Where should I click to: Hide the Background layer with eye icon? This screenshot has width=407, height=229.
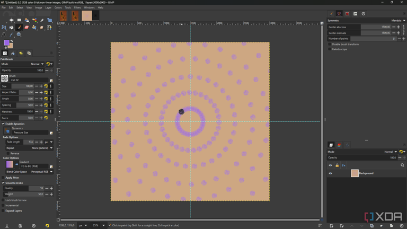point(330,173)
